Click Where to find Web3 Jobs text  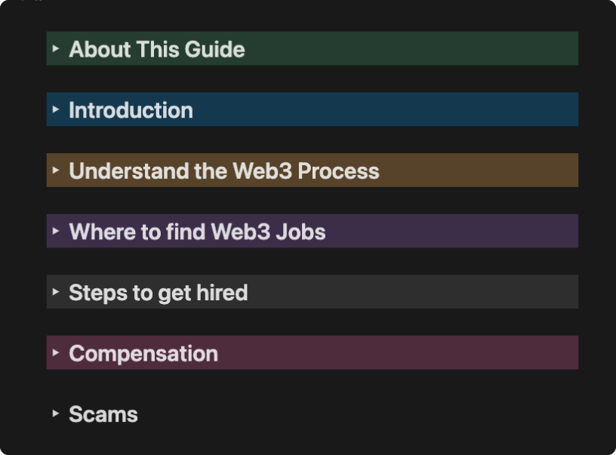click(197, 232)
